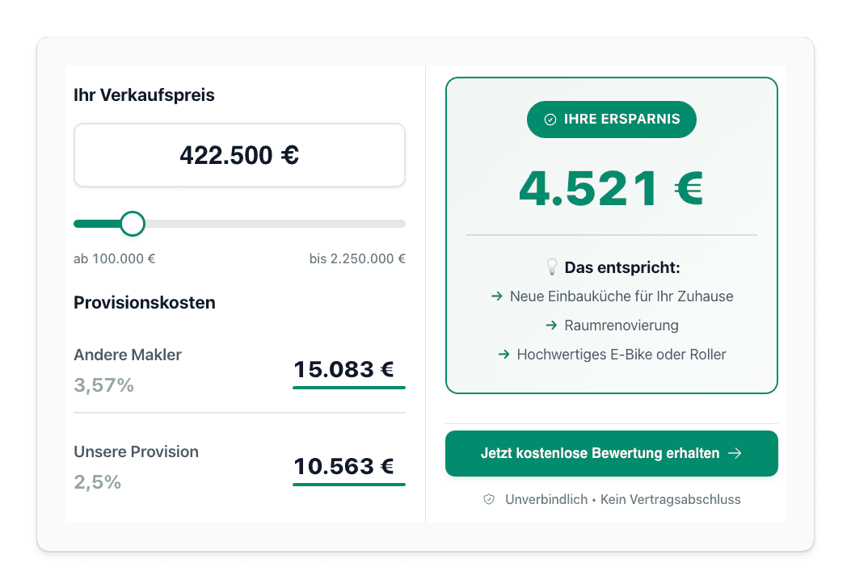Viewport: 851px width, 588px height.
Task: Click the 15.083 € Andere Makler amount
Action: 343,370
